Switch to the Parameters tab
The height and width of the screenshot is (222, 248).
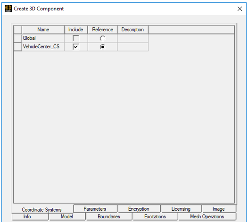96,209
